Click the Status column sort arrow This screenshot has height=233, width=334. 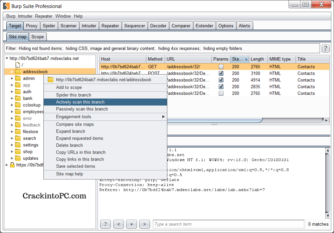tap(246, 59)
